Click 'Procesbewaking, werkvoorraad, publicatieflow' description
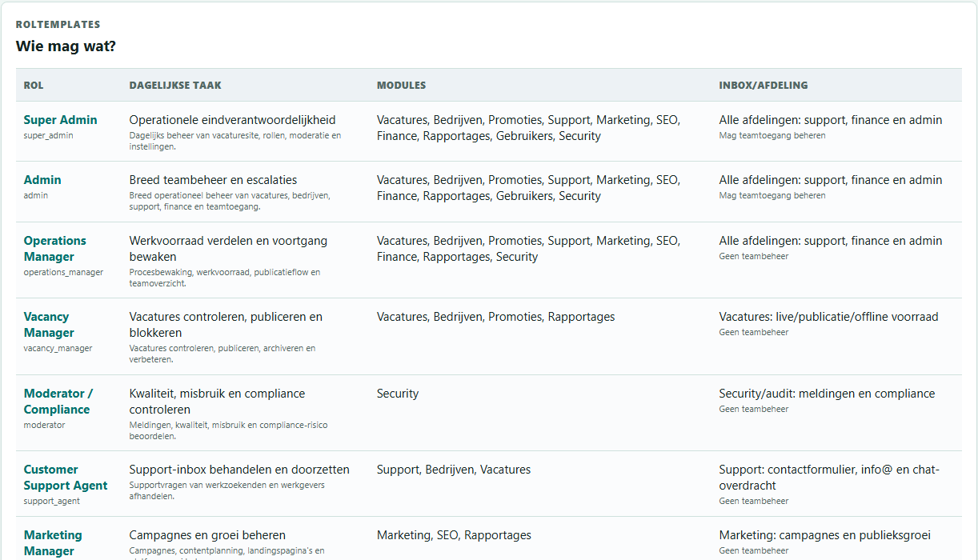This screenshot has width=978, height=560. coord(225,278)
